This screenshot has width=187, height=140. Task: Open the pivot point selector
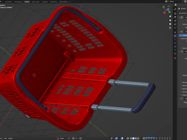coord(69,138)
